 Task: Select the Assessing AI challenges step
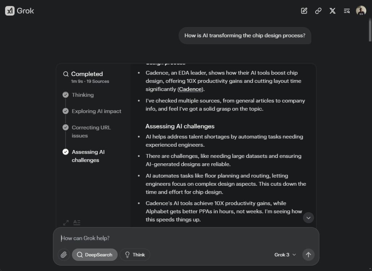click(x=88, y=156)
